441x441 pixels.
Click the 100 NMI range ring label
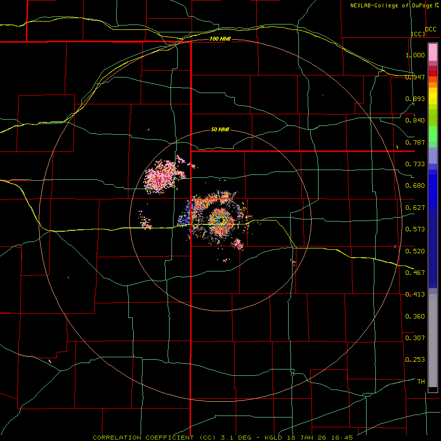(220, 39)
